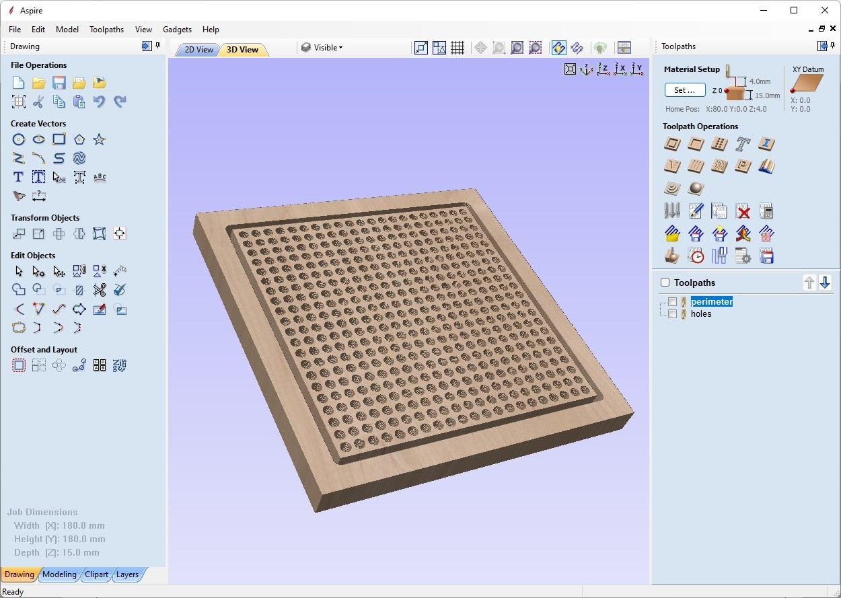Open the Model menu
The image size is (841, 598).
coord(67,30)
